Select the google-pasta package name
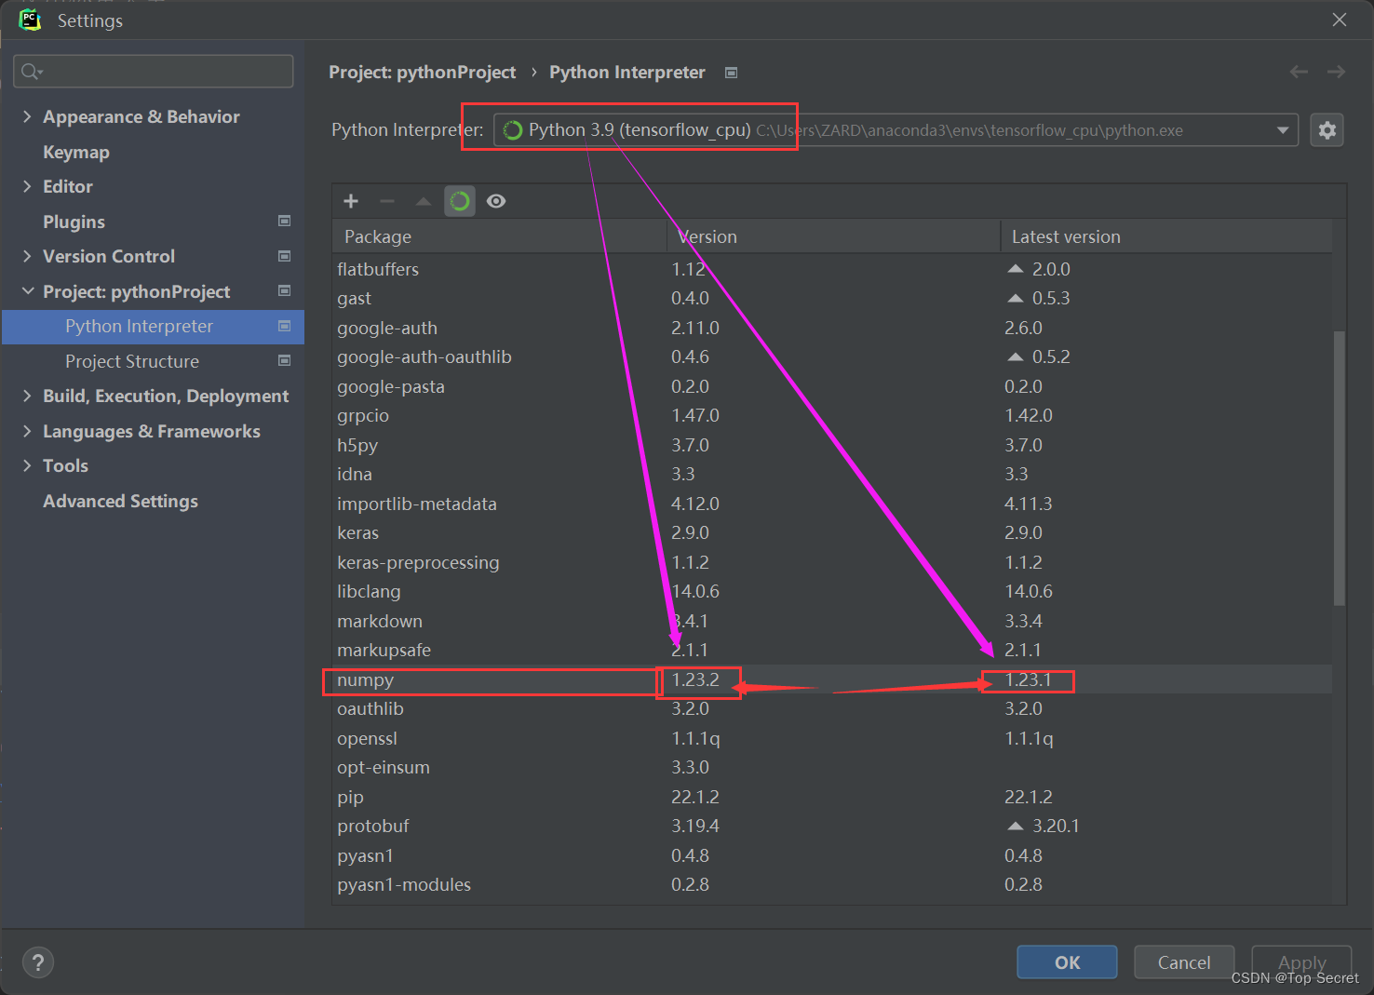 (x=391, y=386)
